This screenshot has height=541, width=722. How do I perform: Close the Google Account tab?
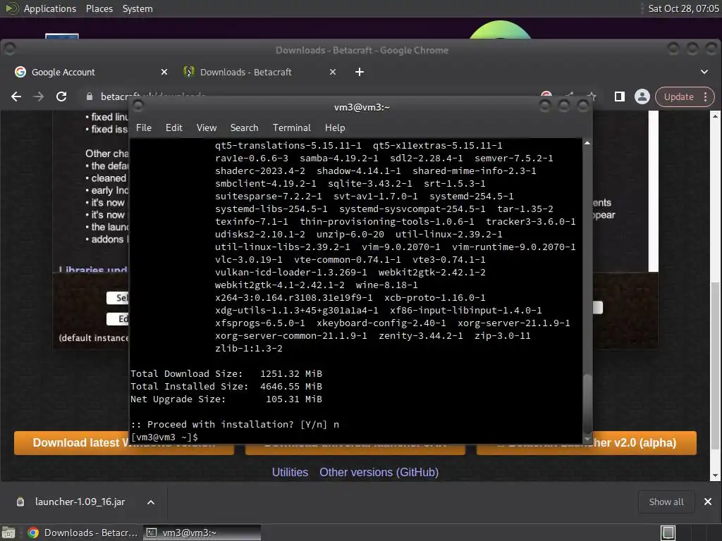point(164,73)
